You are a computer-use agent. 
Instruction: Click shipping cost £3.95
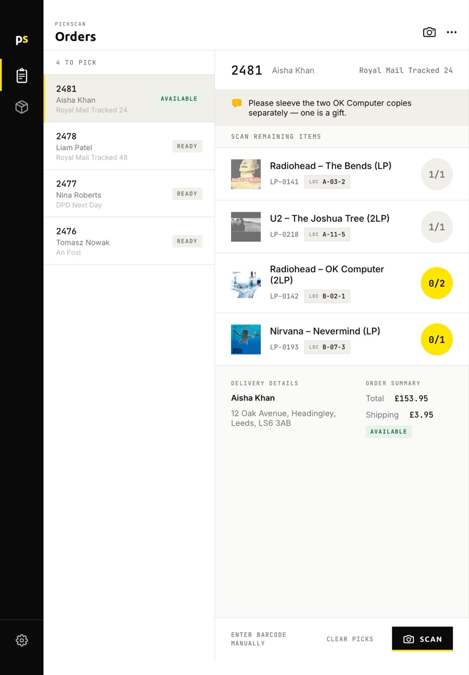(x=421, y=415)
